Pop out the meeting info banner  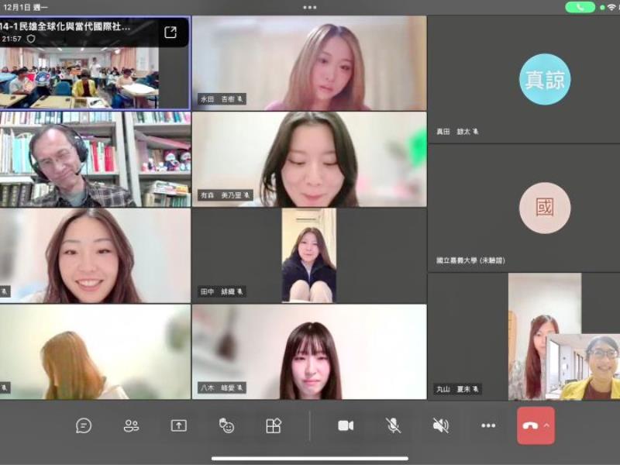click(x=170, y=32)
